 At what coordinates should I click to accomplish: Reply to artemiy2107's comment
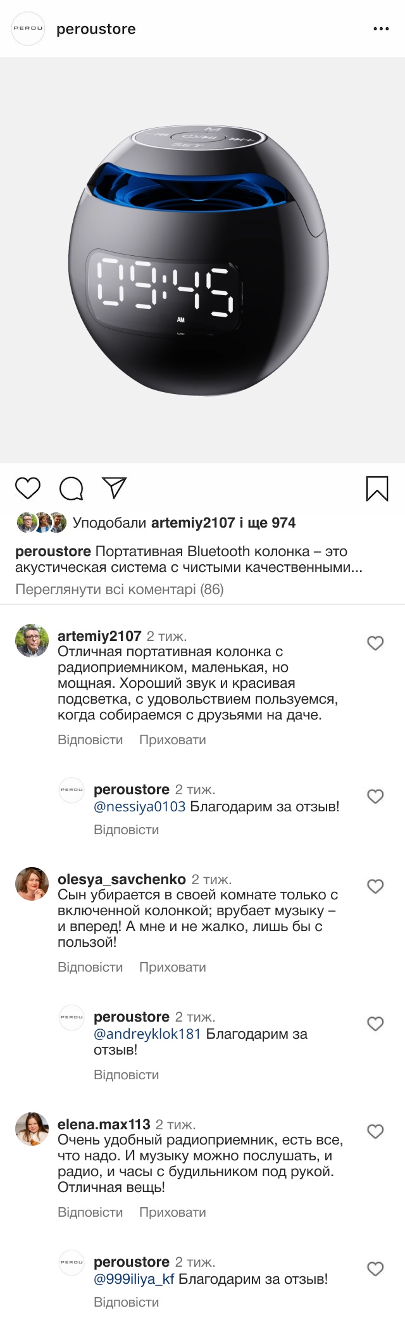(x=90, y=740)
